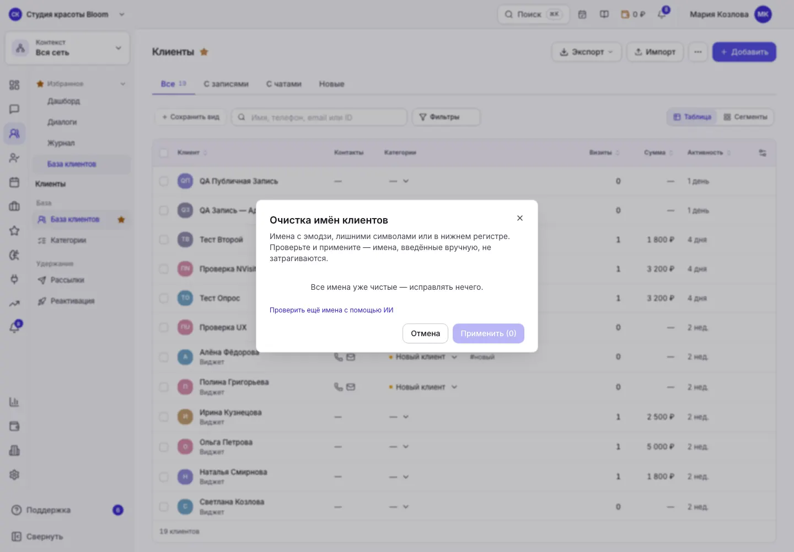Switch to the С записями tab

tap(226, 84)
